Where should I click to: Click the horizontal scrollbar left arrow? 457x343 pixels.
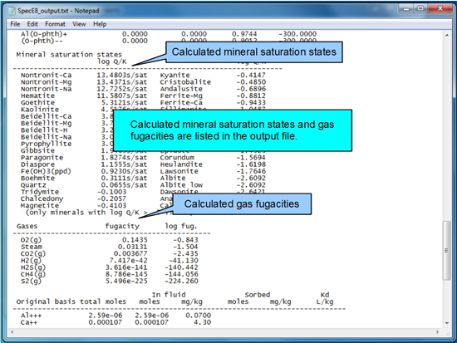(x=12, y=332)
